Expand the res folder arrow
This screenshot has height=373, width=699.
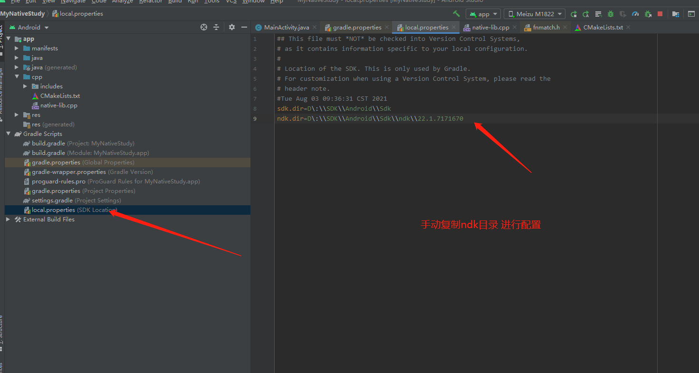tap(17, 115)
